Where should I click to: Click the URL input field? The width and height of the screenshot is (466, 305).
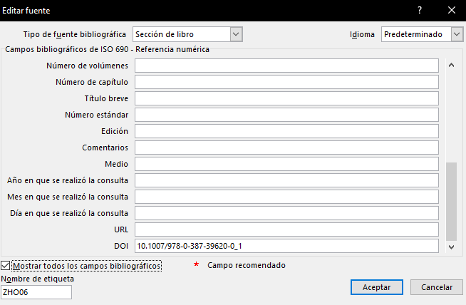click(286, 229)
